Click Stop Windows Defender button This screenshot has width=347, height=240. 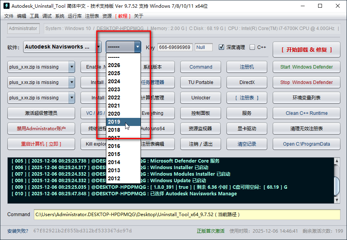point(307,82)
